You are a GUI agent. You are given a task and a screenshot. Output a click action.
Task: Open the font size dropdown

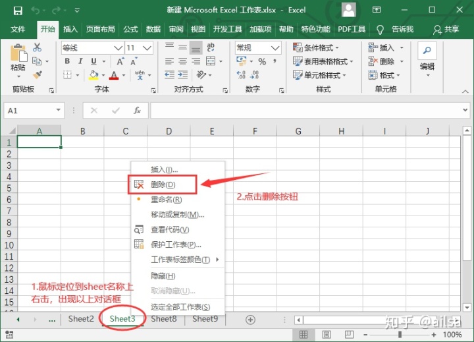click(147, 48)
